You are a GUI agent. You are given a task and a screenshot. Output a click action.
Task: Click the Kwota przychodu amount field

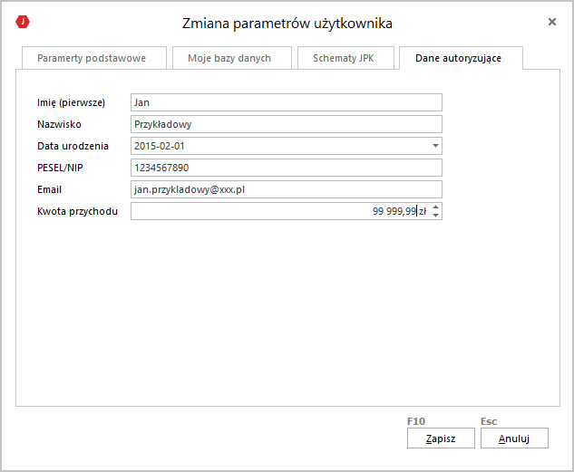click(x=272, y=211)
